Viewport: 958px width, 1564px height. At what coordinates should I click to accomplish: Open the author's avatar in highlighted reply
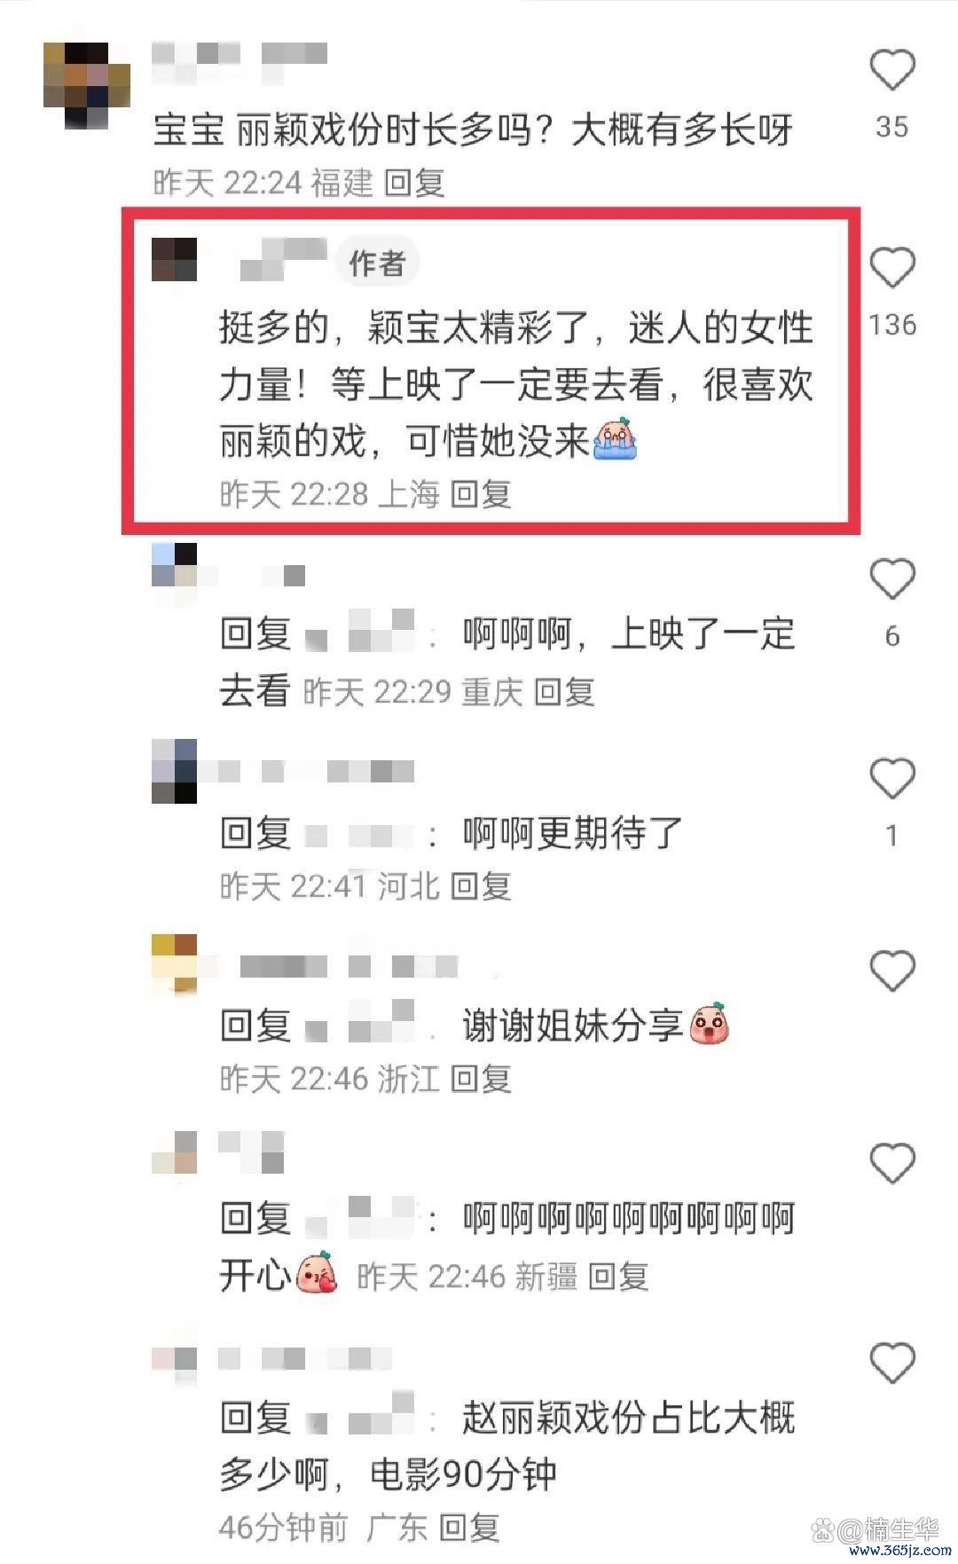pyautogui.click(x=174, y=259)
